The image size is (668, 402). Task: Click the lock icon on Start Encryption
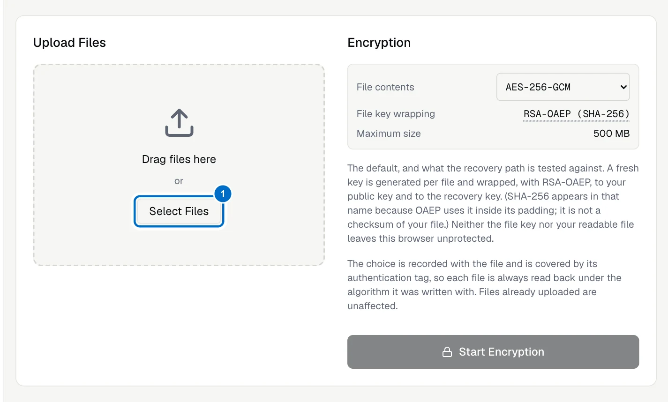pyautogui.click(x=447, y=352)
